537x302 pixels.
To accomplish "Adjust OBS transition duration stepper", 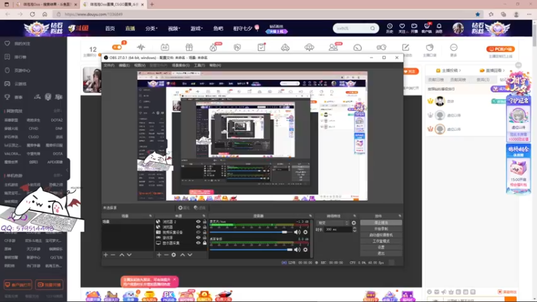I will coord(354,230).
